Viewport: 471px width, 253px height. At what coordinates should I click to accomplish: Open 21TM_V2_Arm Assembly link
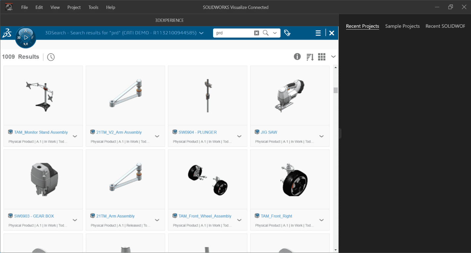point(119,132)
